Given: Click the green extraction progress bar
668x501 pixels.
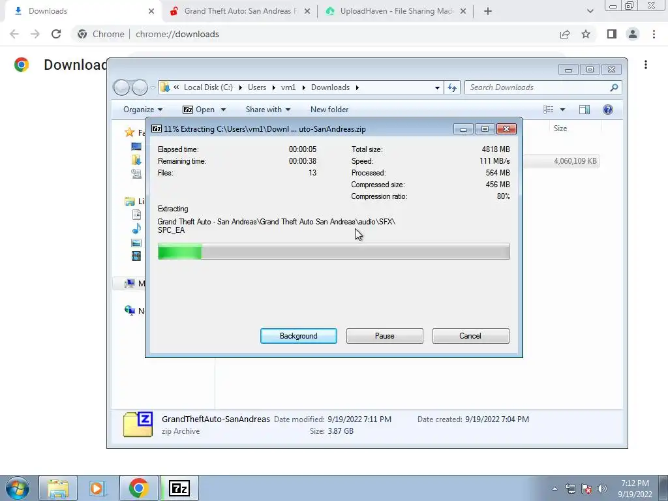Looking at the screenshot, I should click(x=333, y=251).
